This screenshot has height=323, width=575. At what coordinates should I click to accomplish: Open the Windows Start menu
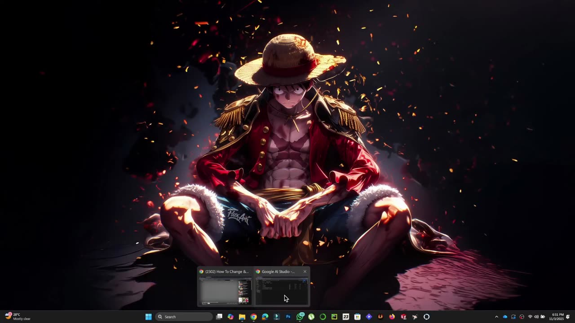click(148, 317)
